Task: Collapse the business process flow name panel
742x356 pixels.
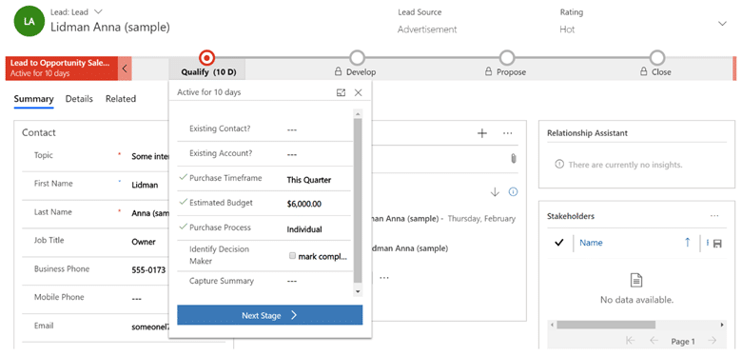Action: (125, 69)
